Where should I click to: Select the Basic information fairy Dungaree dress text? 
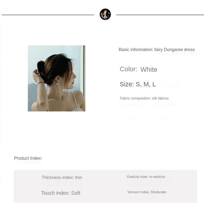pyautogui.click(x=157, y=50)
